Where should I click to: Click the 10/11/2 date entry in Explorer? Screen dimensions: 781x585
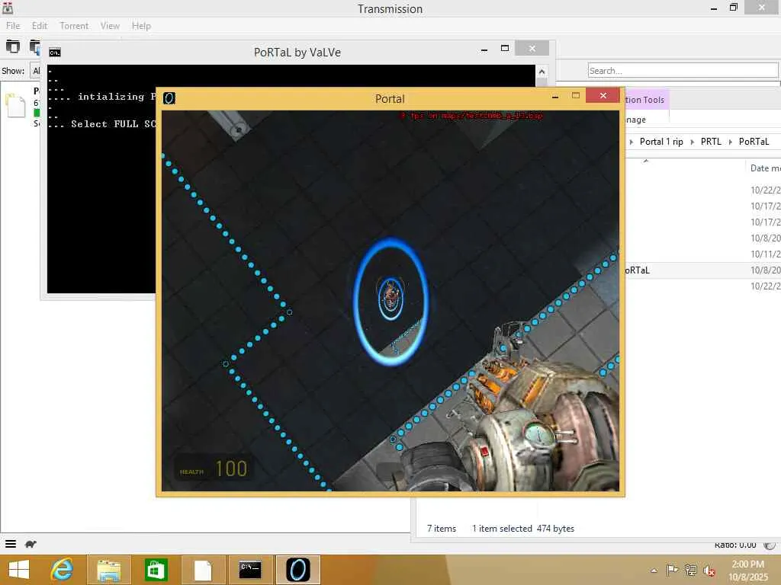click(765, 254)
